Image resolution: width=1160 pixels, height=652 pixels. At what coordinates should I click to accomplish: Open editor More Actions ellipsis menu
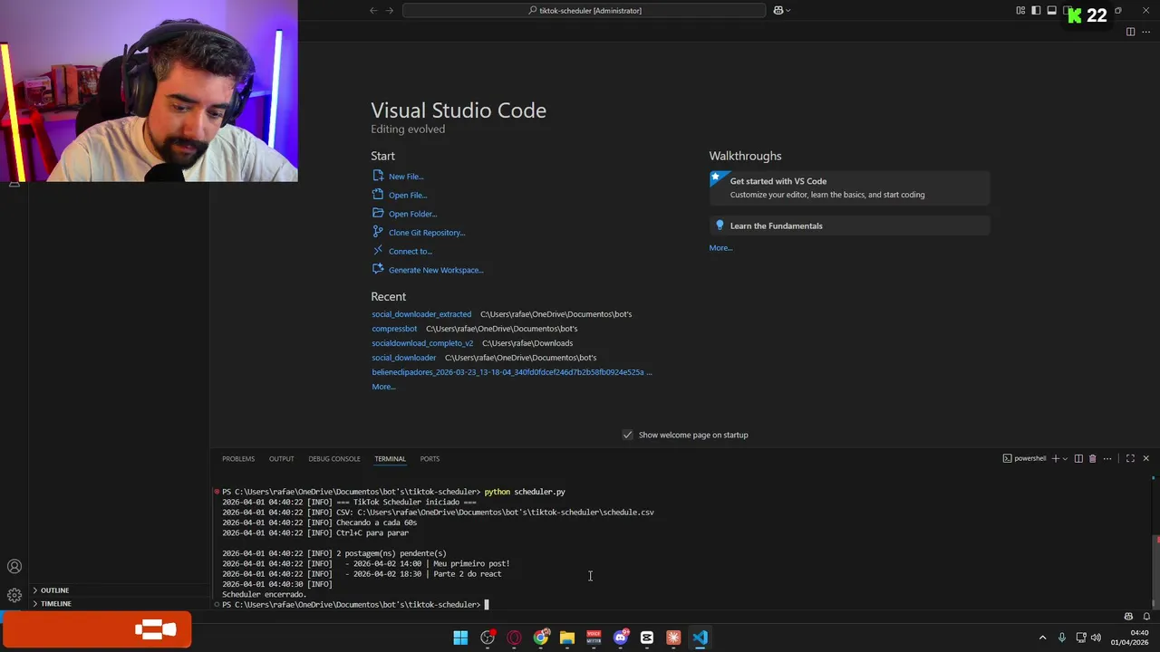click(1145, 32)
